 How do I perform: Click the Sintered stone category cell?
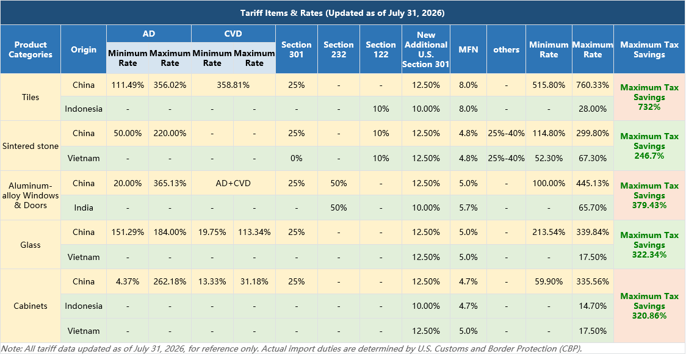click(x=31, y=146)
